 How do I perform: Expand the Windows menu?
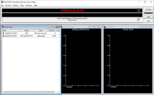coord(29,5)
